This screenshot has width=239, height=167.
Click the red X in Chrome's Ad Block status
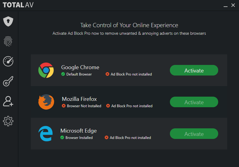(x=107, y=74)
